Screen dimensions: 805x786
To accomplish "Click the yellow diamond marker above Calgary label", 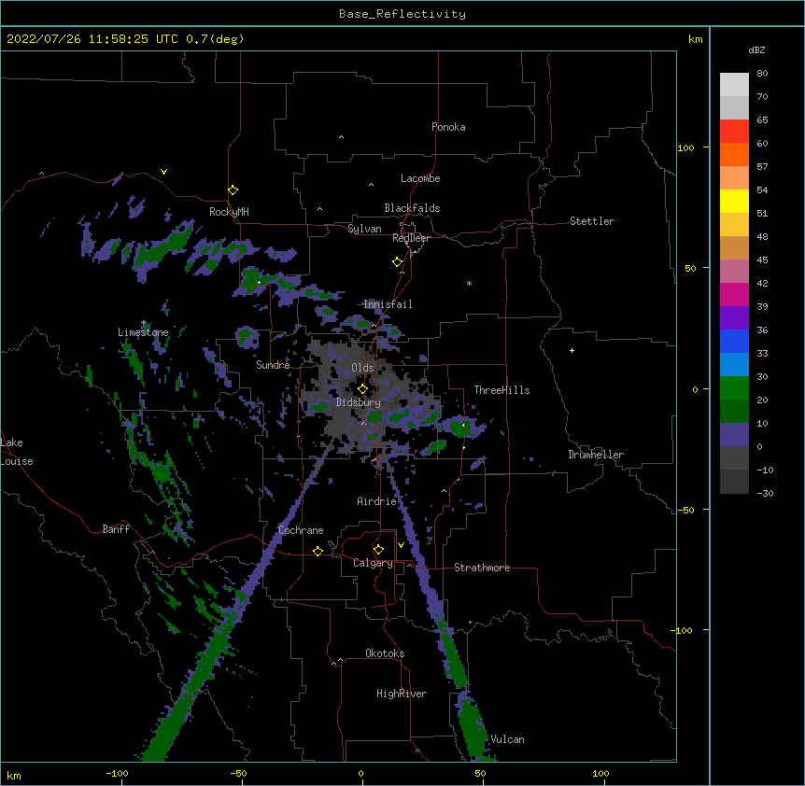I will 378,550.
